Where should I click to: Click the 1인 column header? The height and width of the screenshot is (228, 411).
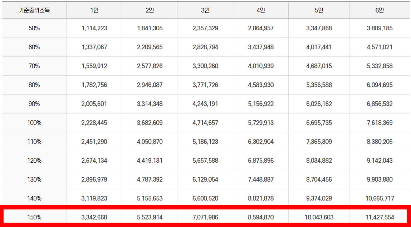(x=94, y=10)
